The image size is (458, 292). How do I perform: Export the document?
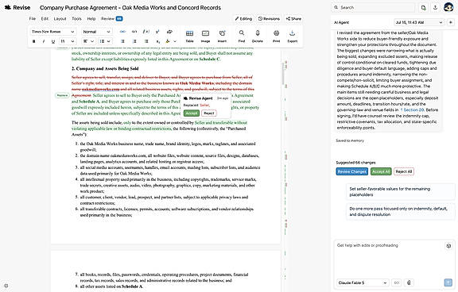[292, 36]
